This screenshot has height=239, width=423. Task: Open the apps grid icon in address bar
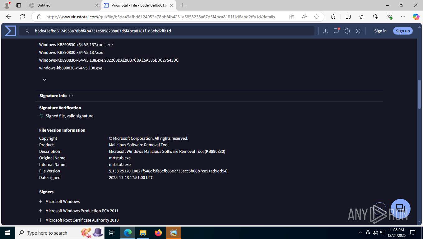(x=292, y=17)
